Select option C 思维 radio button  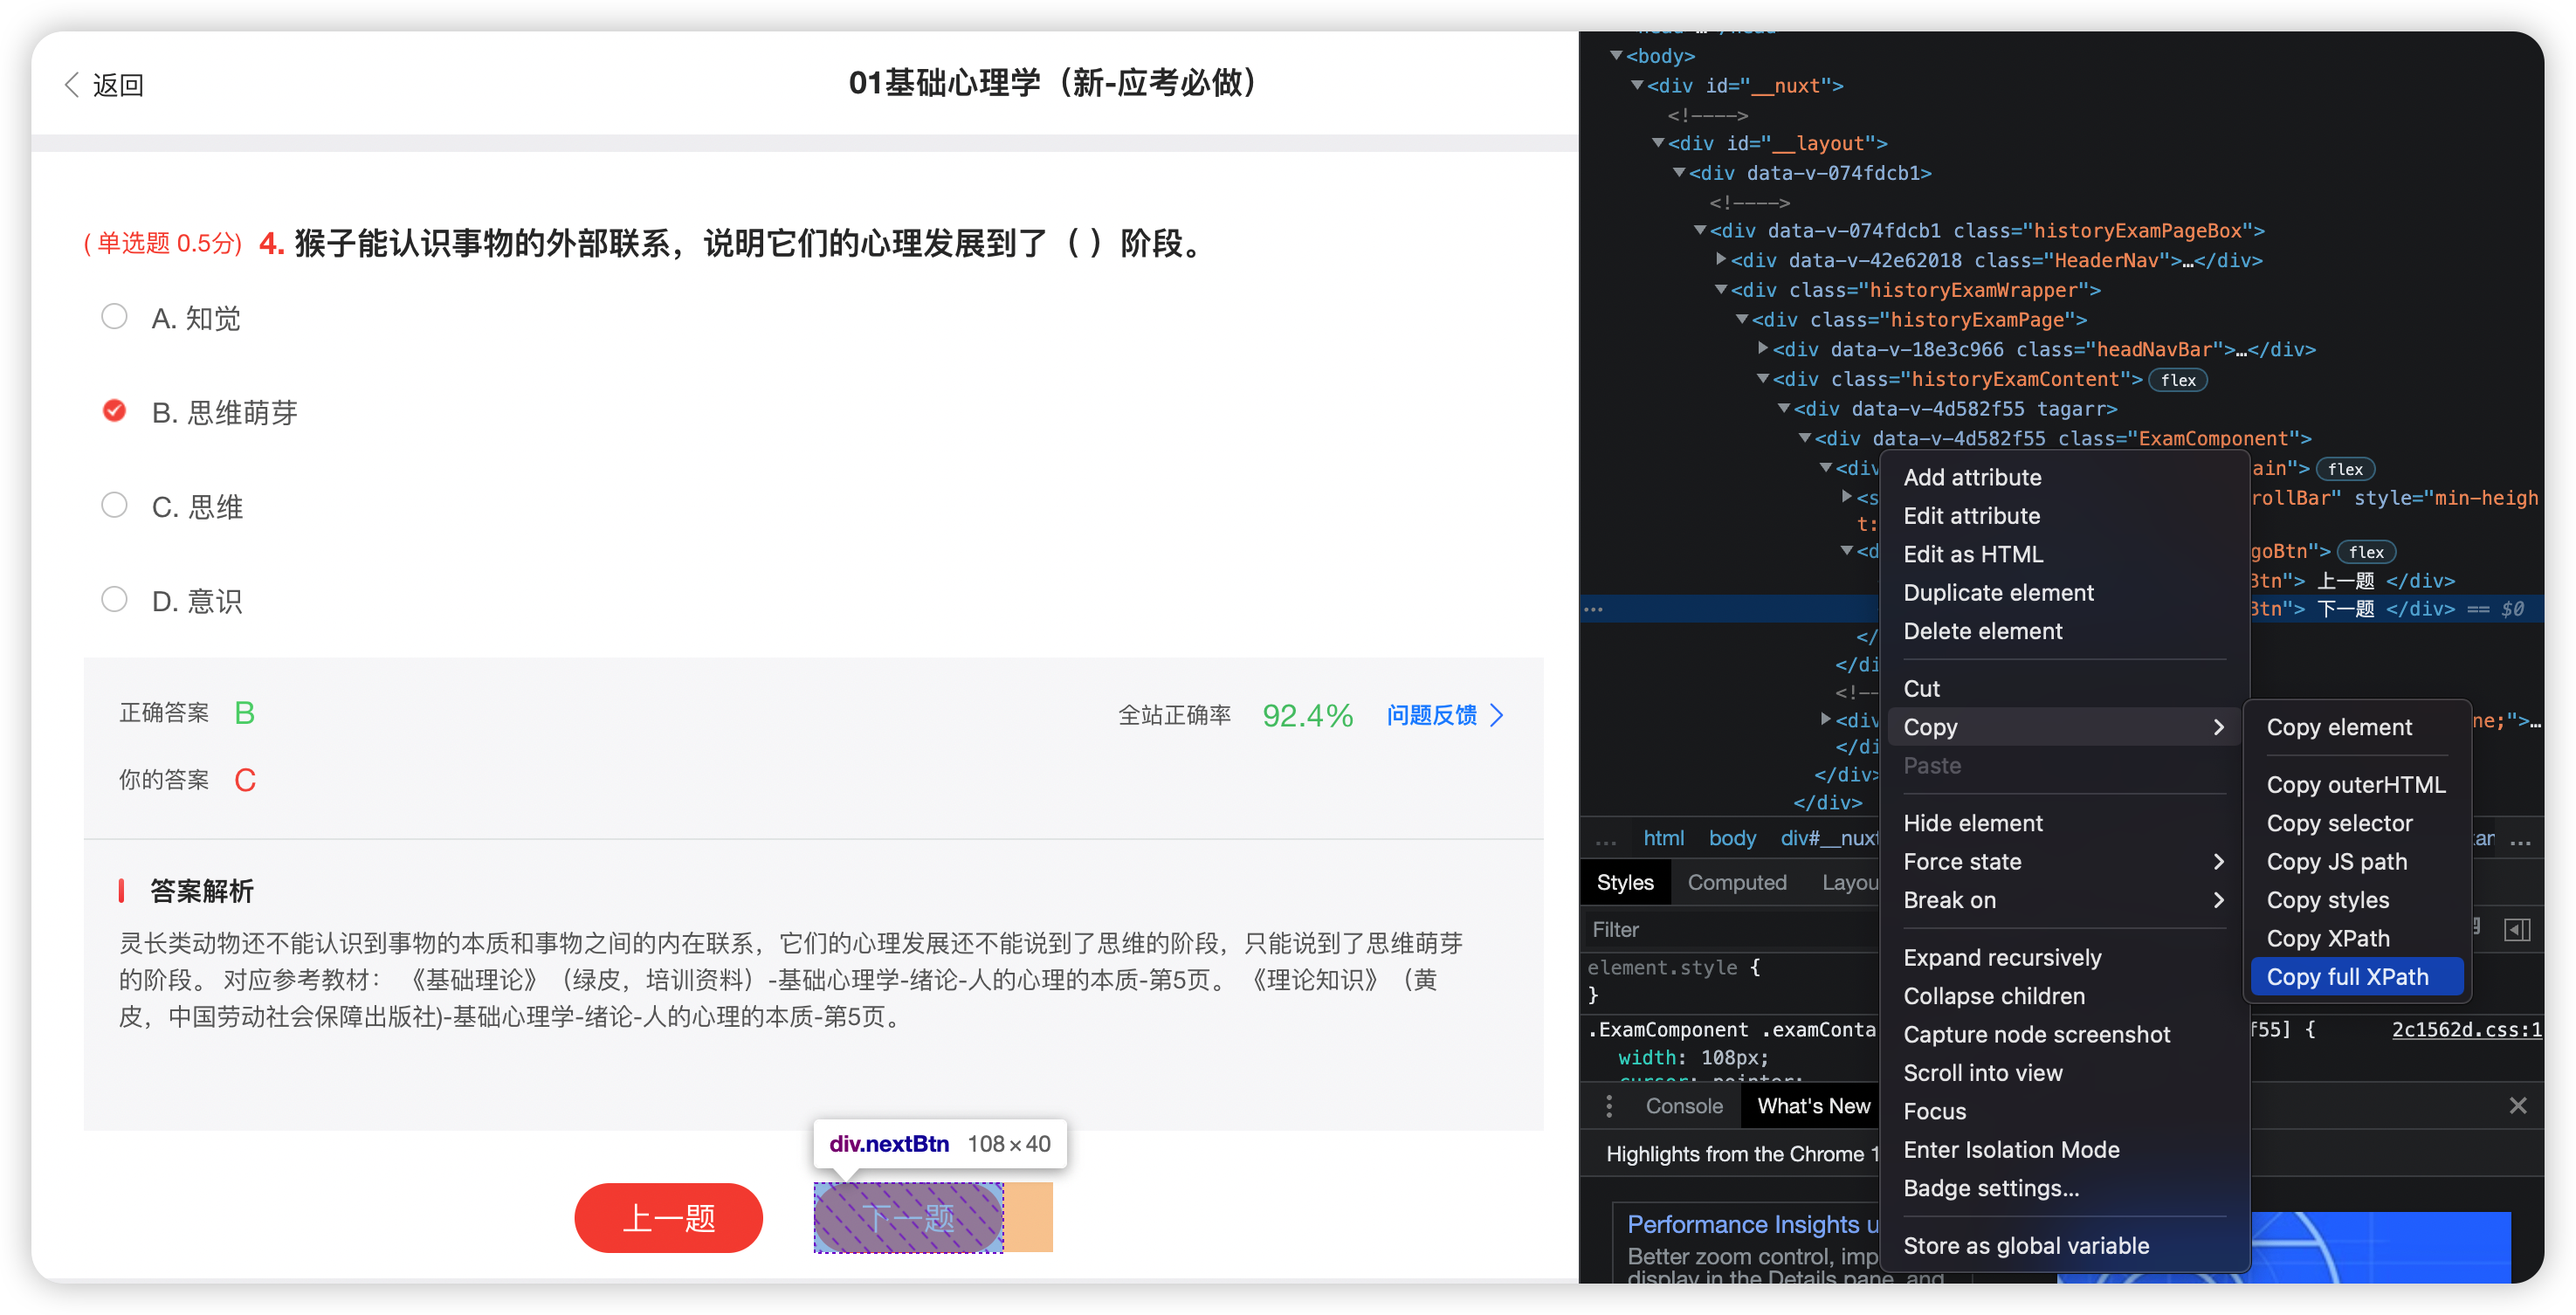point(114,505)
